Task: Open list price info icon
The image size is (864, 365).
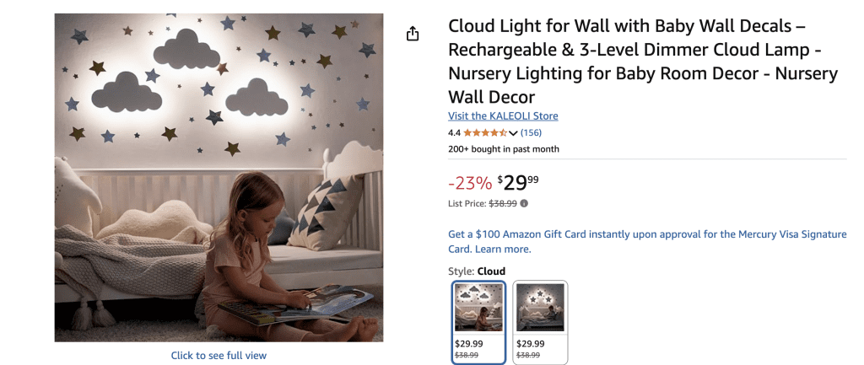Action: (524, 203)
